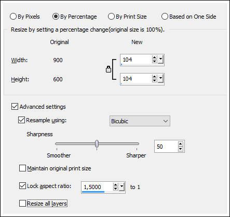Open the new height slider dropdown arrow
Image resolution: width=230 pixels, height=217 pixels.
point(160,79)
